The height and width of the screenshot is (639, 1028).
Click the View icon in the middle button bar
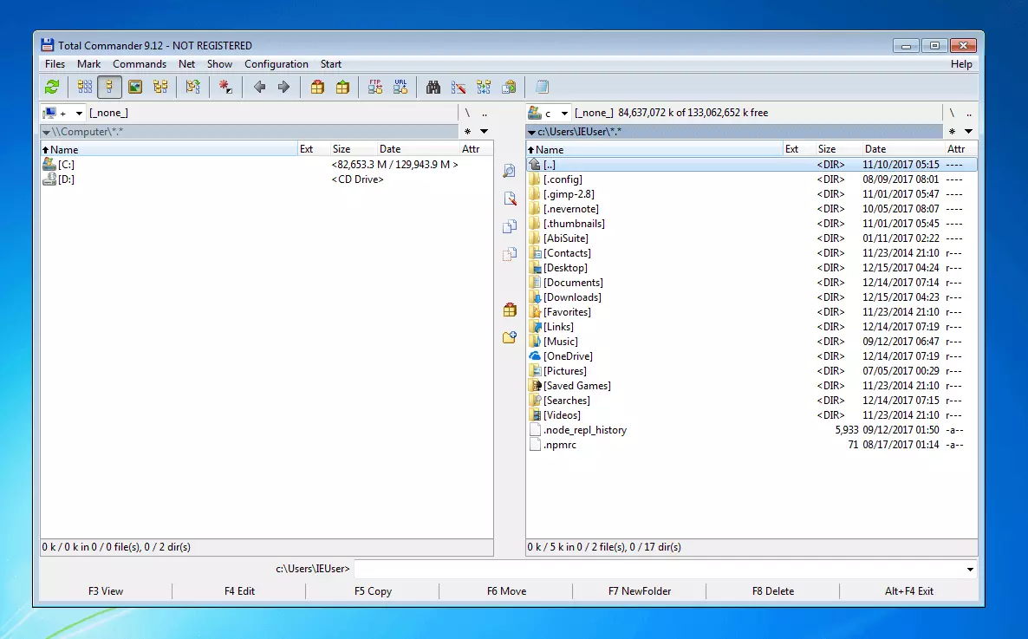(510, 171)
